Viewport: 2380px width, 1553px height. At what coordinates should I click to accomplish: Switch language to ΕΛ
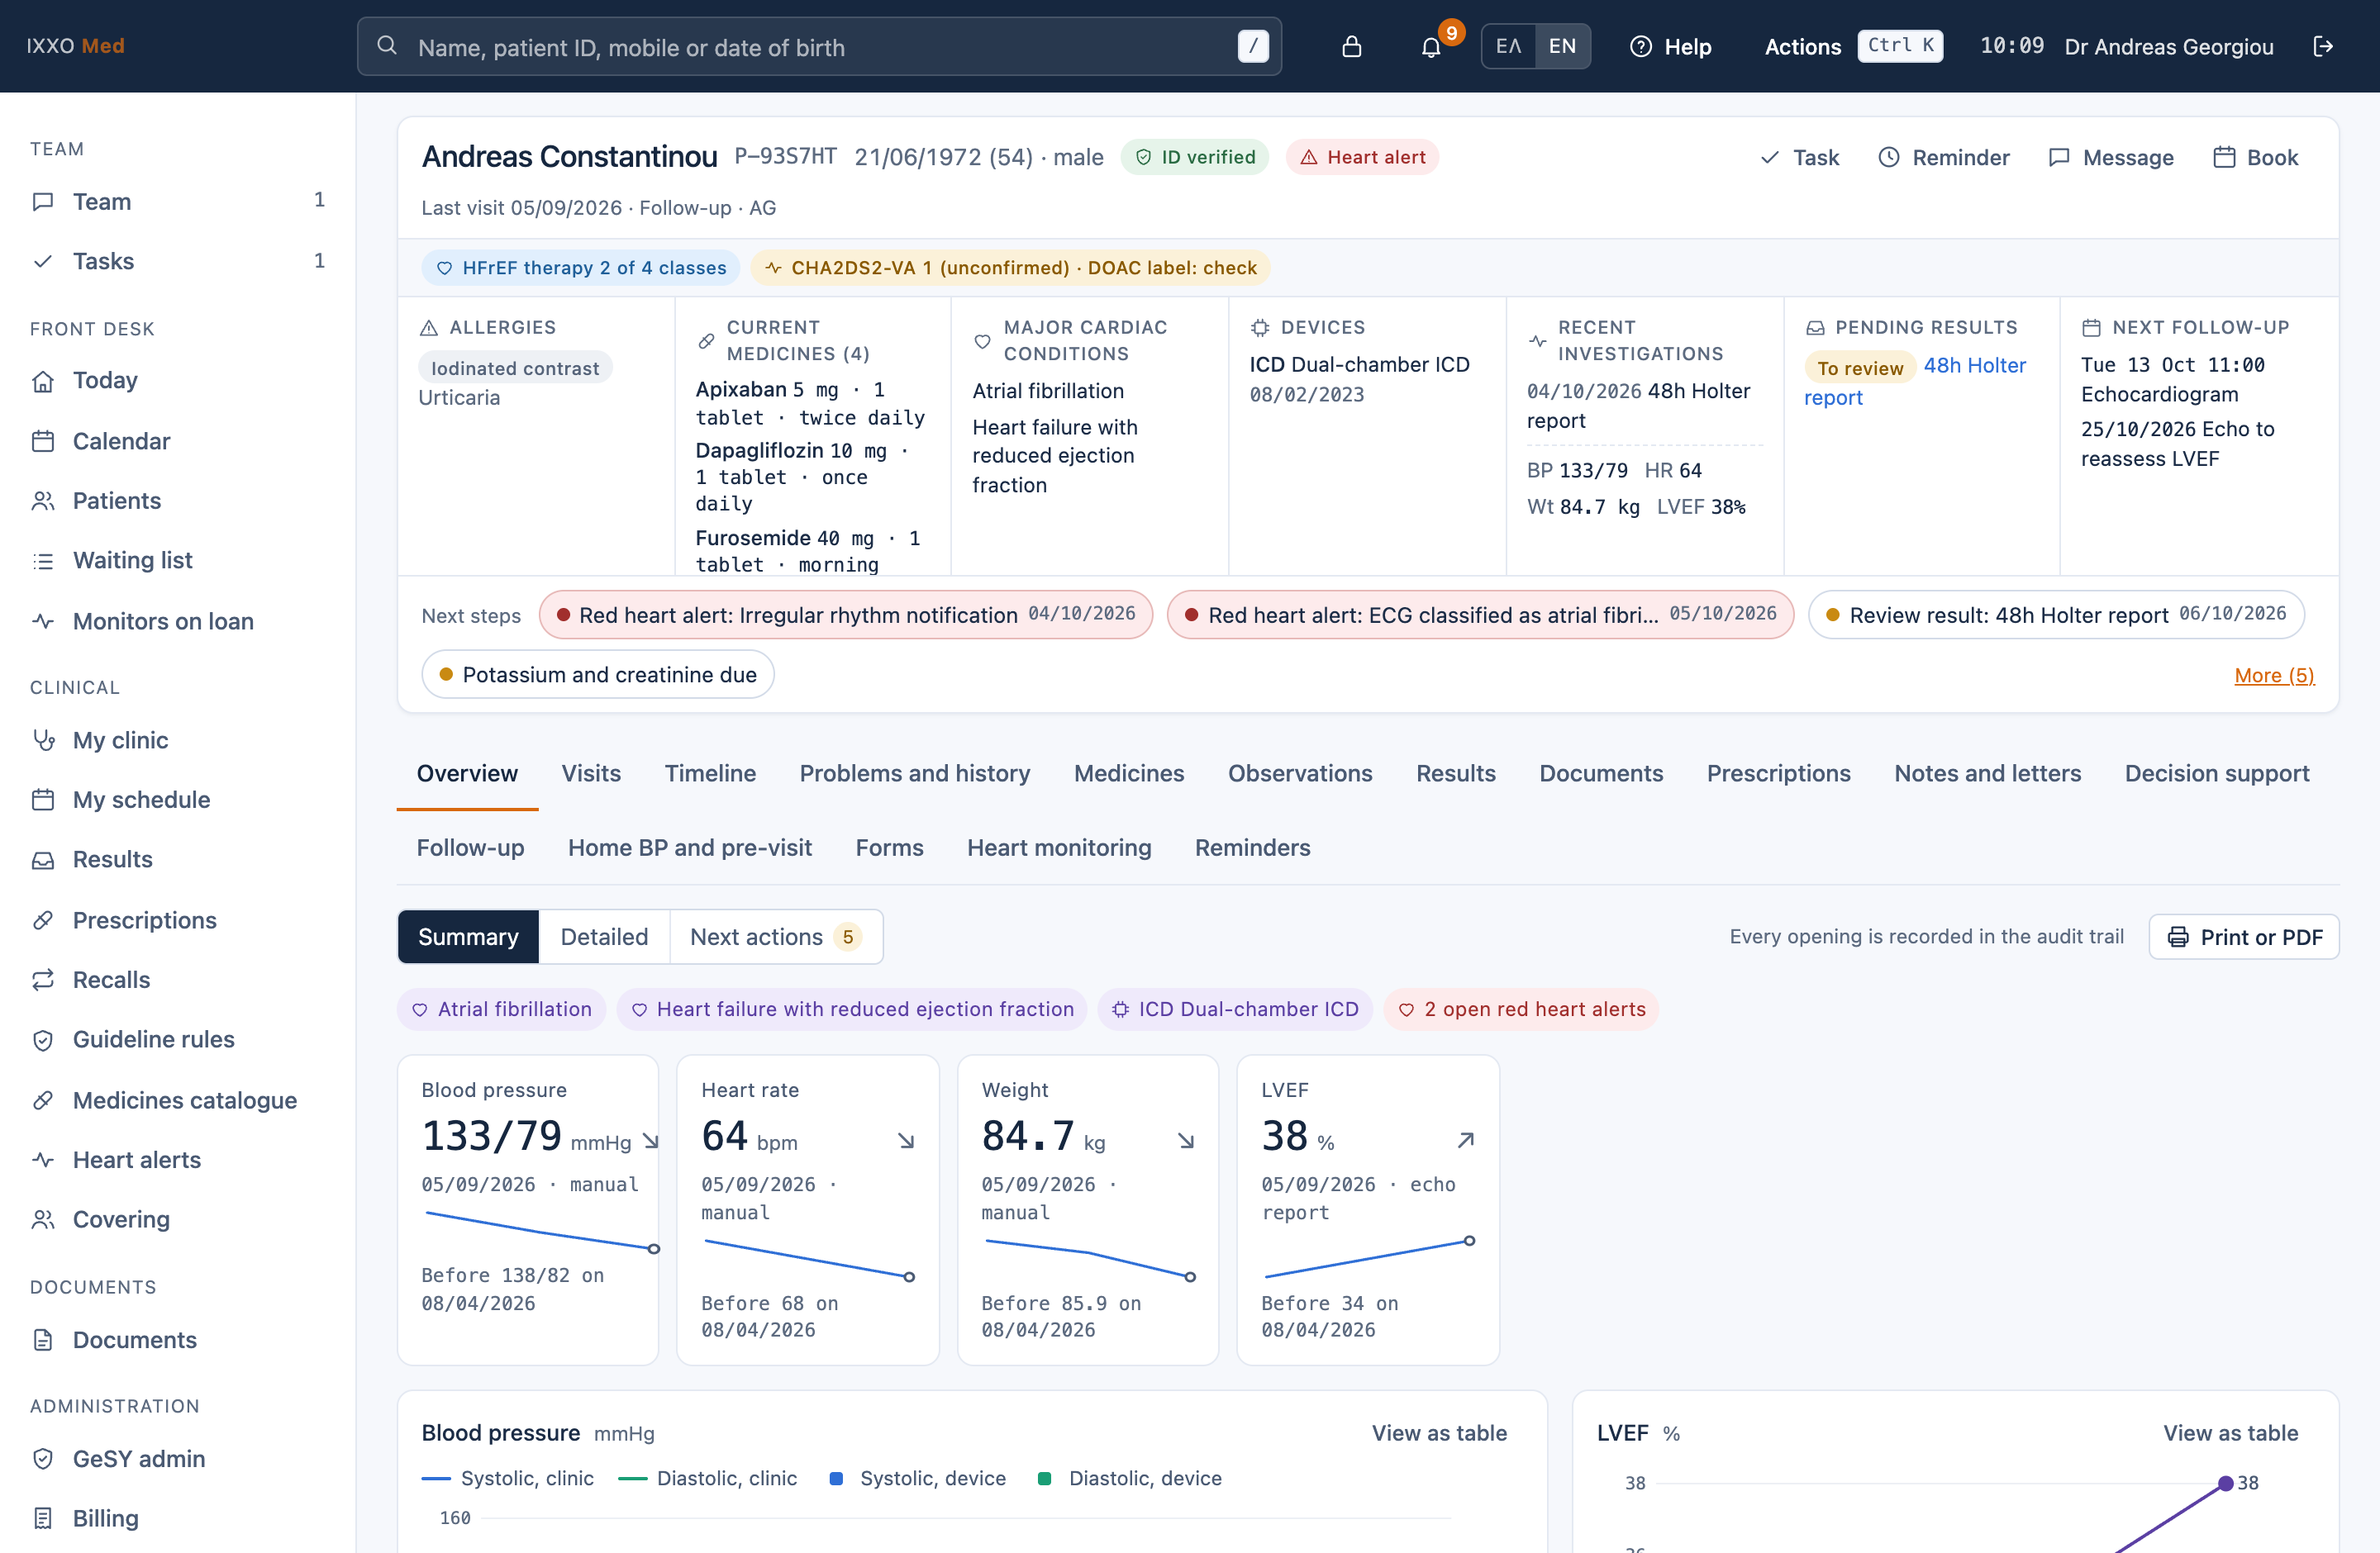coord(1509,46)
